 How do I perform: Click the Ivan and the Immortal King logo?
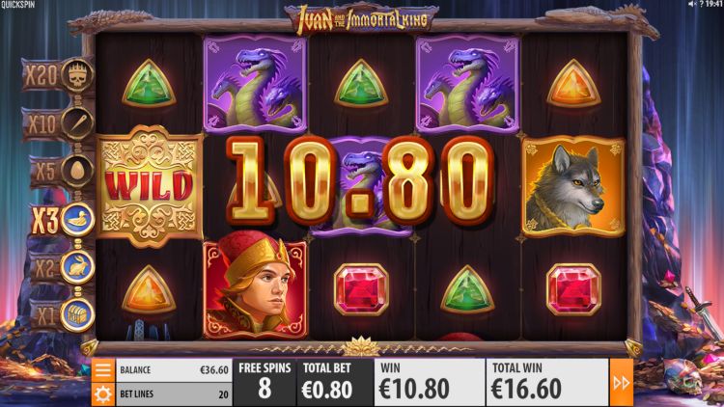coord(362,19)
